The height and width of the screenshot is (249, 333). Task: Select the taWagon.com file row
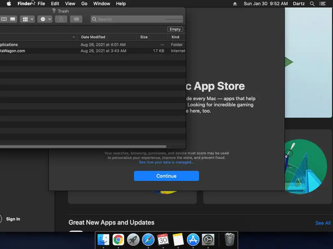click(93, 51)
